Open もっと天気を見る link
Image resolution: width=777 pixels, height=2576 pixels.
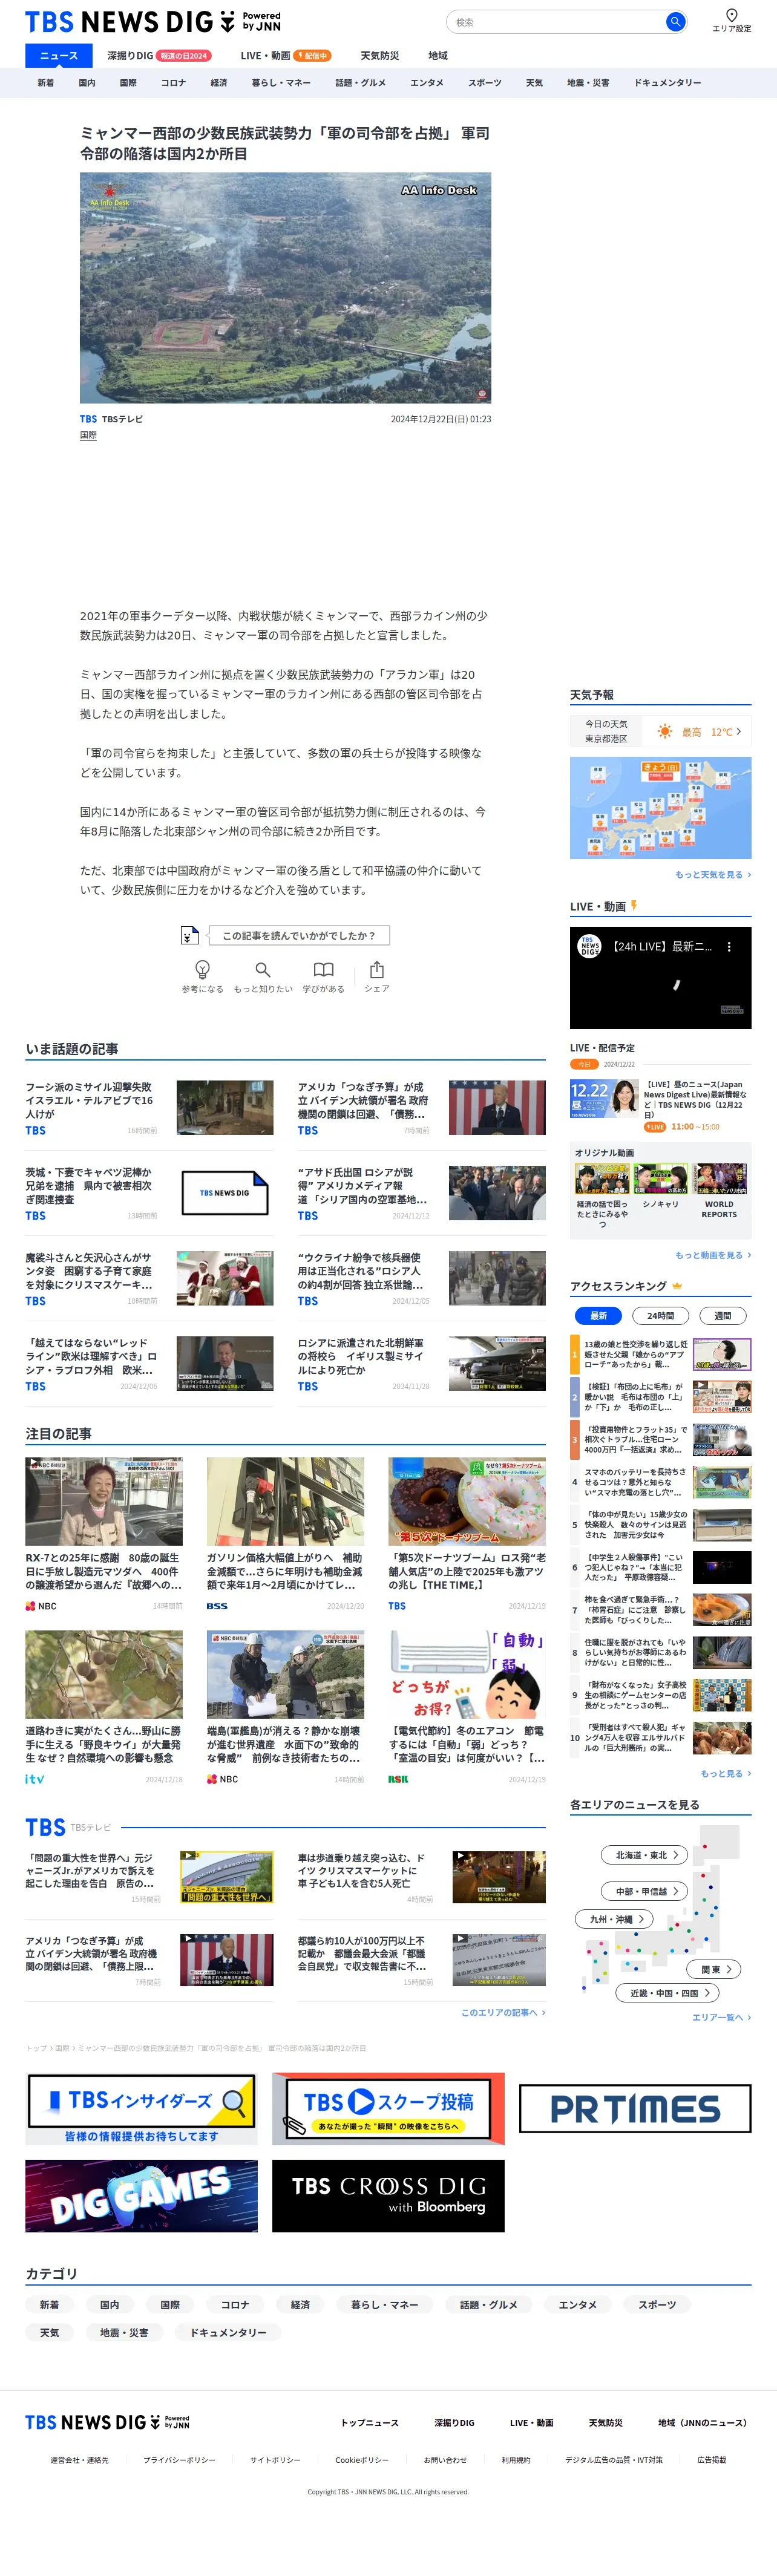pyautogui.click(x=713, y=874)
